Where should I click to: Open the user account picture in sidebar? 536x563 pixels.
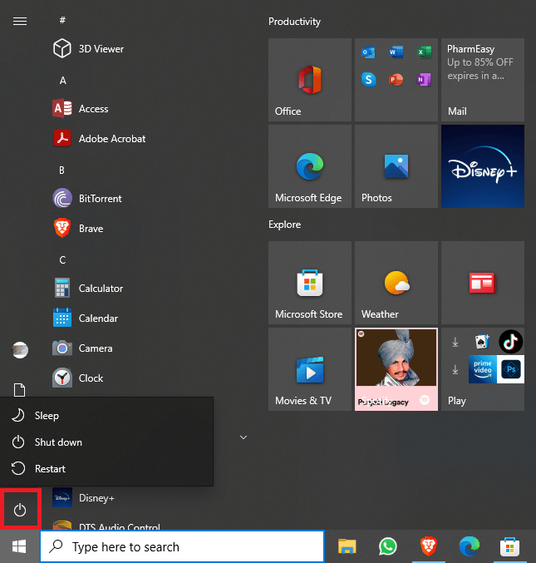click(x=20, y=350)
